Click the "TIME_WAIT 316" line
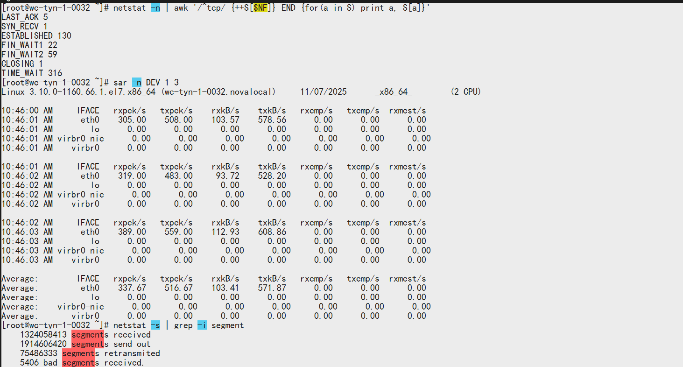 [32, 73]
